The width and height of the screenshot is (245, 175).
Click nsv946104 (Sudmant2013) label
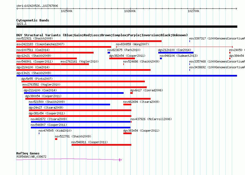pos(179,56)
